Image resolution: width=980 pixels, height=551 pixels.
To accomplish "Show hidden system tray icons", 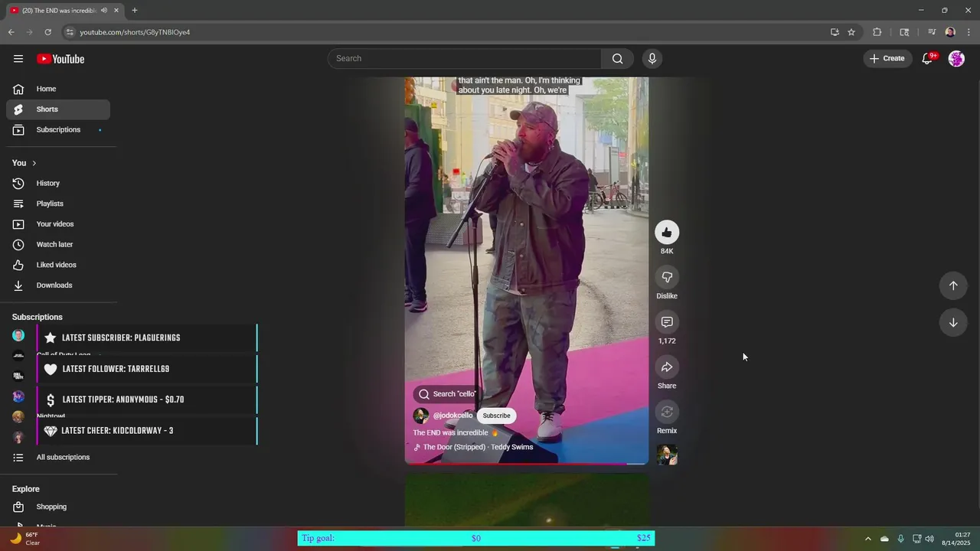I will coord(867,539).
